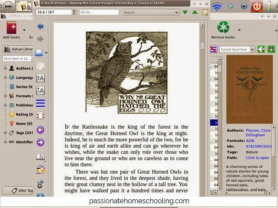The height and width of the screenshot is (208, 278).
Task: Go to previous page purple arrow
Action: (40, 130)
